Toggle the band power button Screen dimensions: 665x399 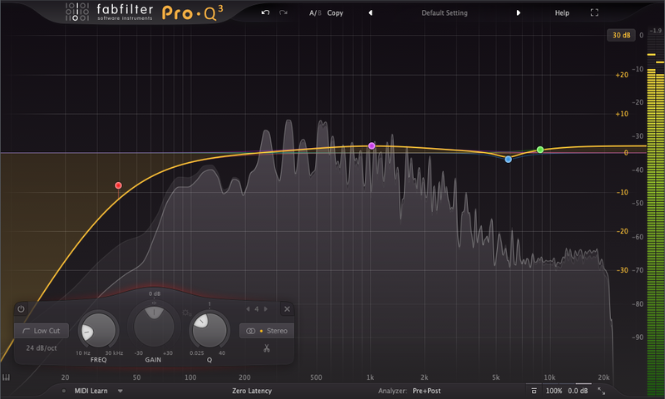(21, 309)
